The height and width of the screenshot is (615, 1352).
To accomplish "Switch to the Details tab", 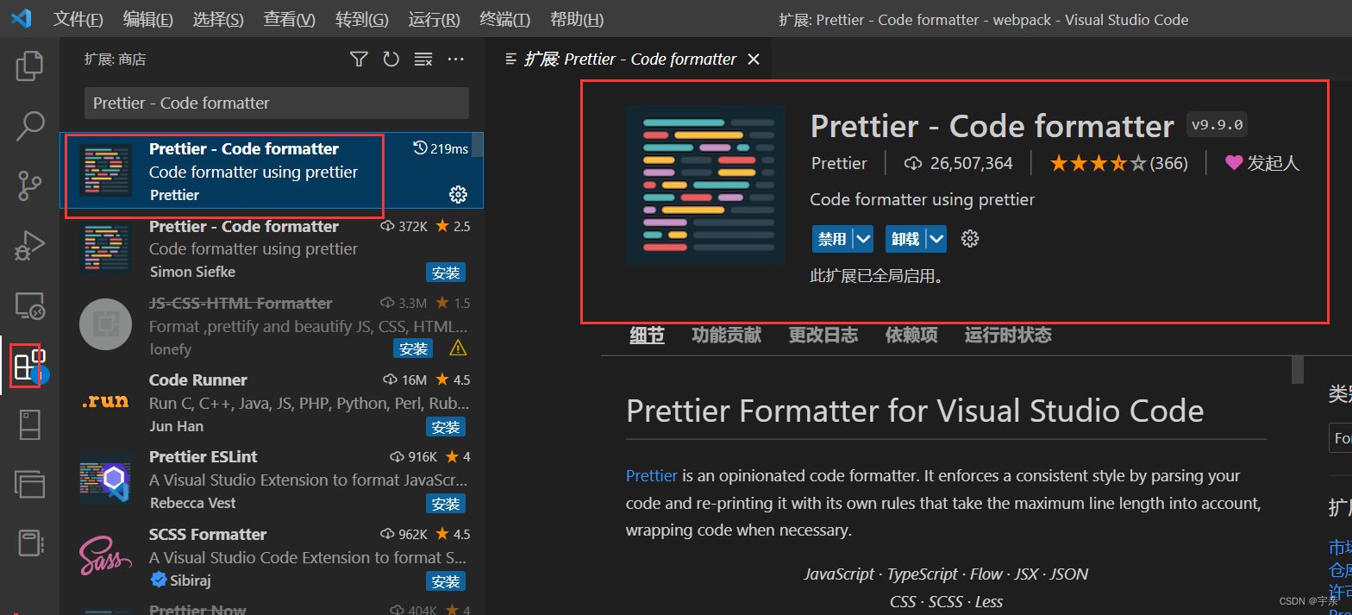I will pos(647,335).
